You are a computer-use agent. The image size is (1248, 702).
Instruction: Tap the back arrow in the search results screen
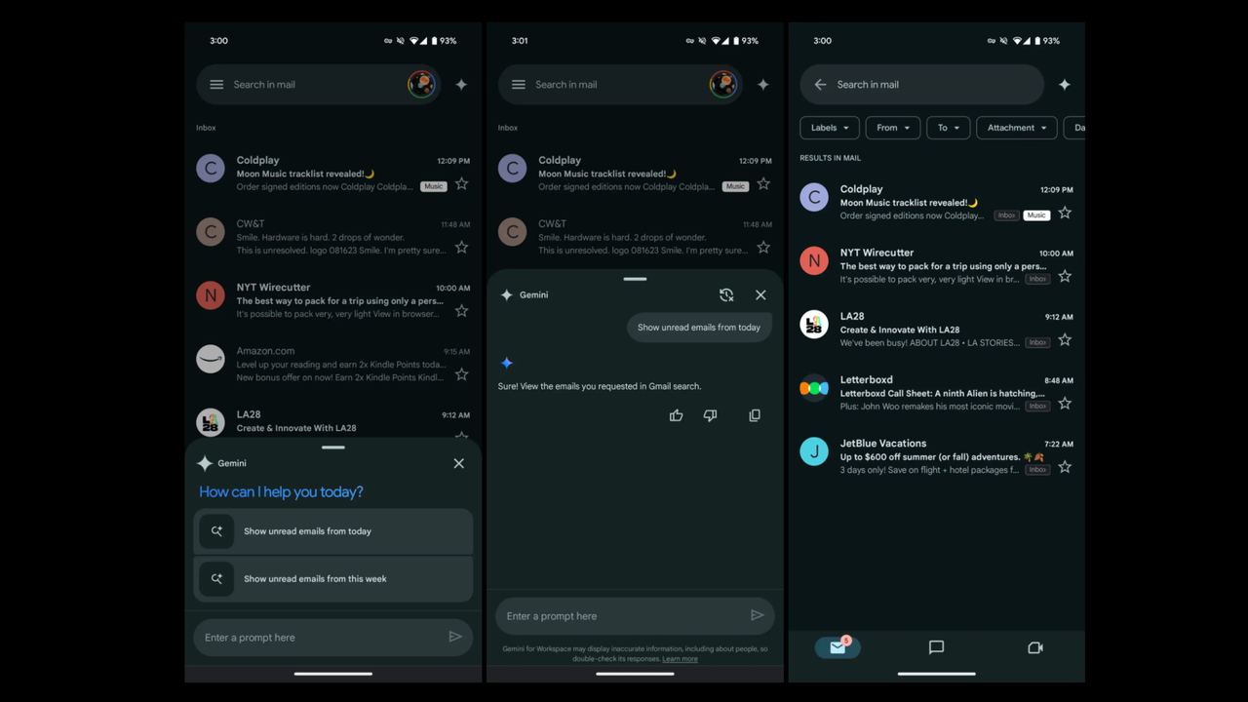coord(819,84)
